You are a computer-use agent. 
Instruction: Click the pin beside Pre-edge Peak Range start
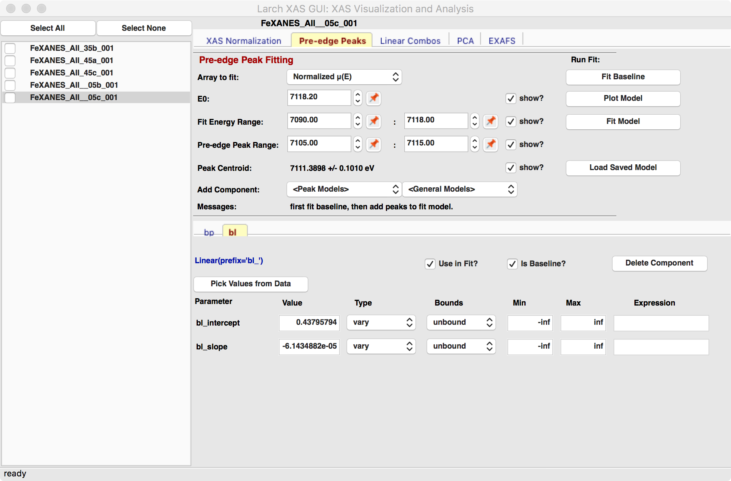point(373,144)
